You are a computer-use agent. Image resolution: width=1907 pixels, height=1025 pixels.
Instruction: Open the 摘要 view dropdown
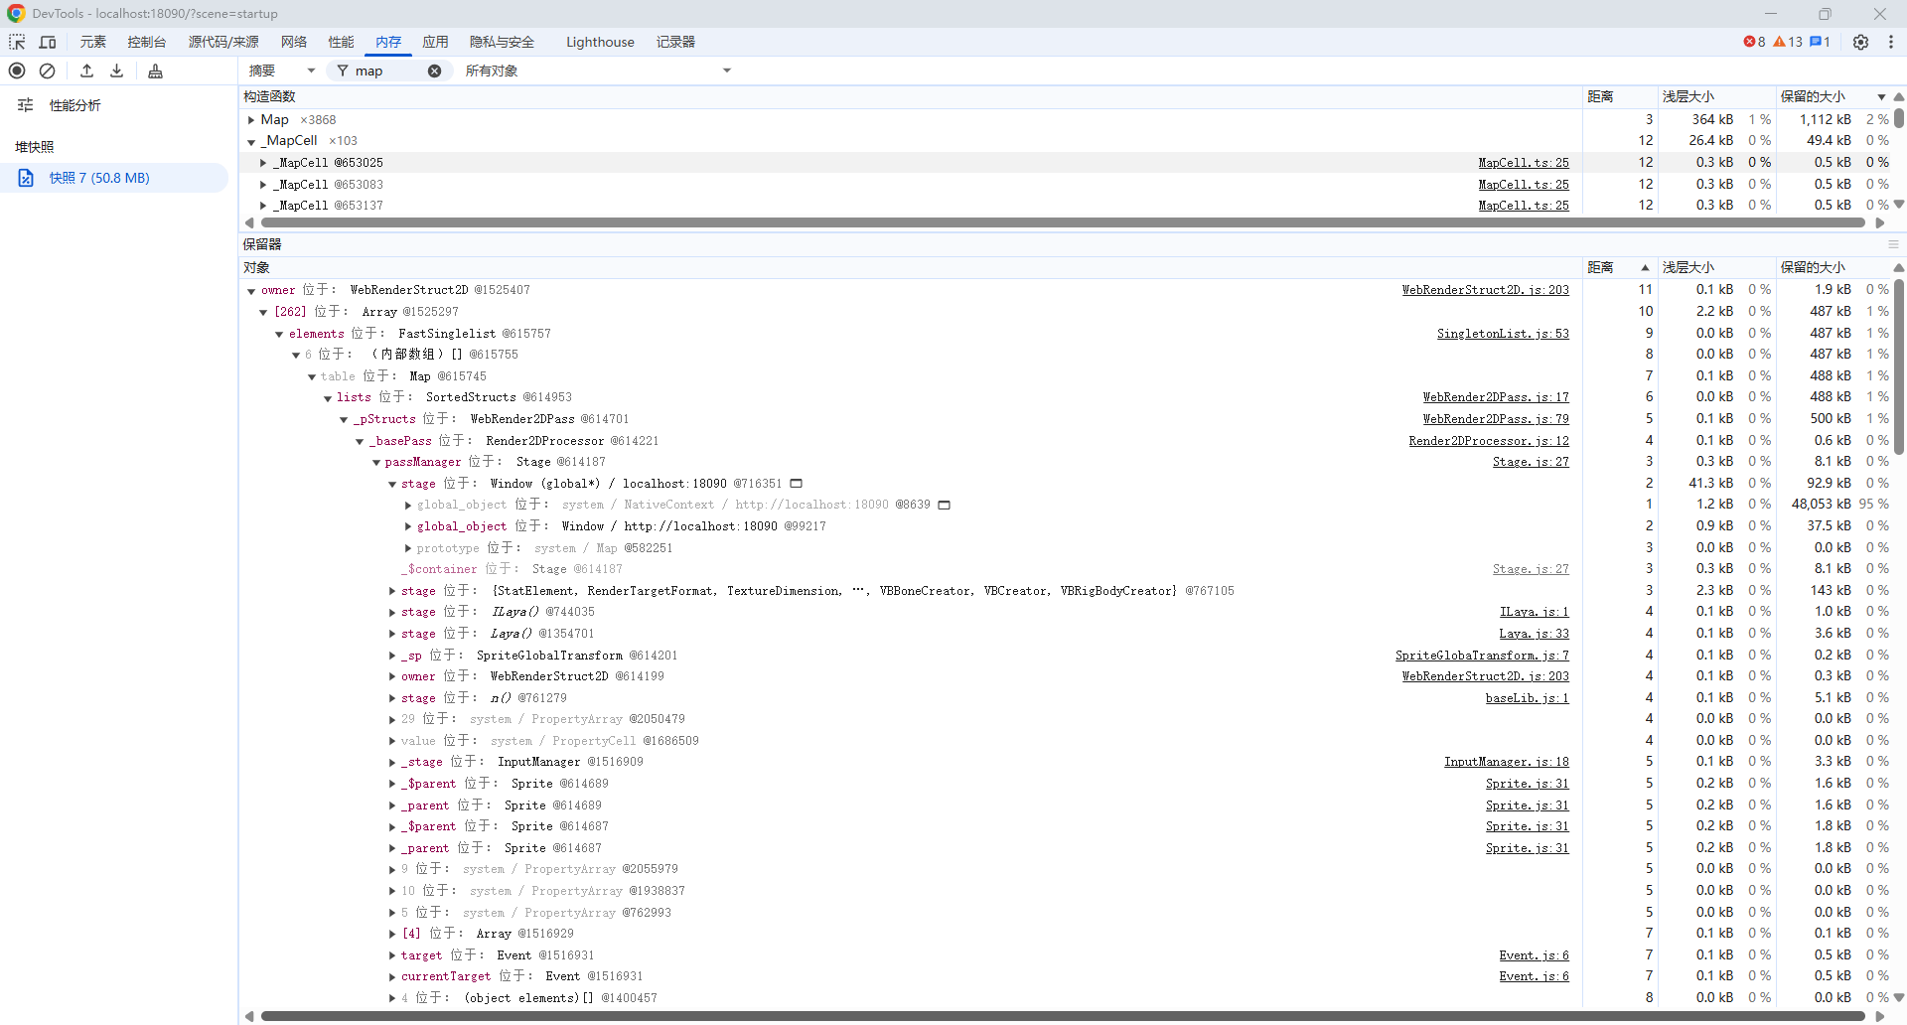[x=281, y=71]
